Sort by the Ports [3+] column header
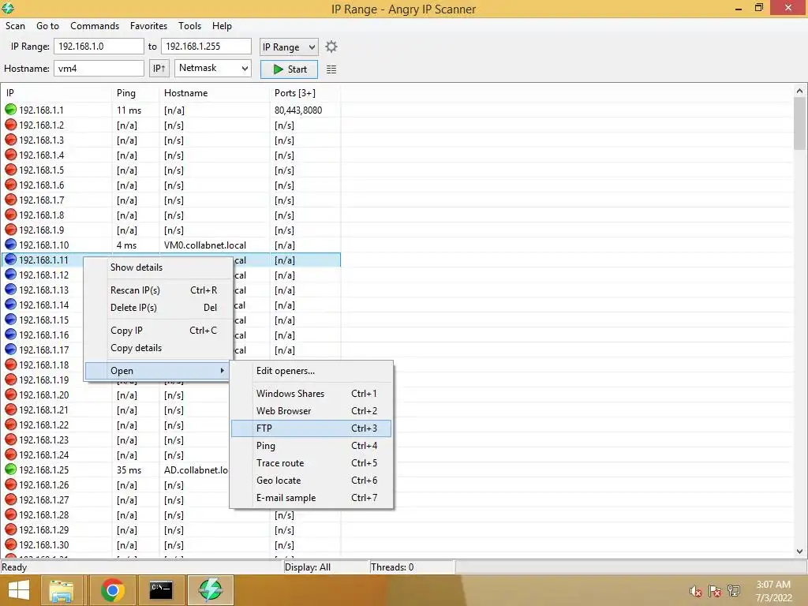Image resolution: width=808 pixels, height=606 pixels. click(305, 93)
